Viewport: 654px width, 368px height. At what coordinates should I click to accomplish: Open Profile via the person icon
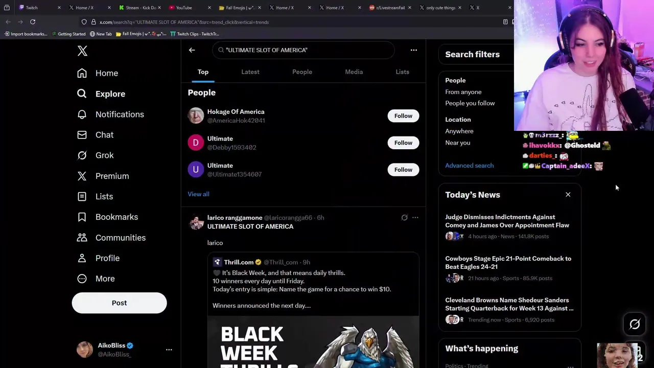(82, 258)
